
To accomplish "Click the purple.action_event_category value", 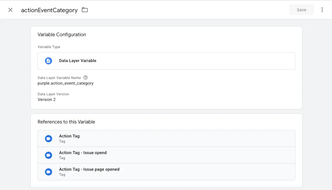I will click(x=66, y=83).
